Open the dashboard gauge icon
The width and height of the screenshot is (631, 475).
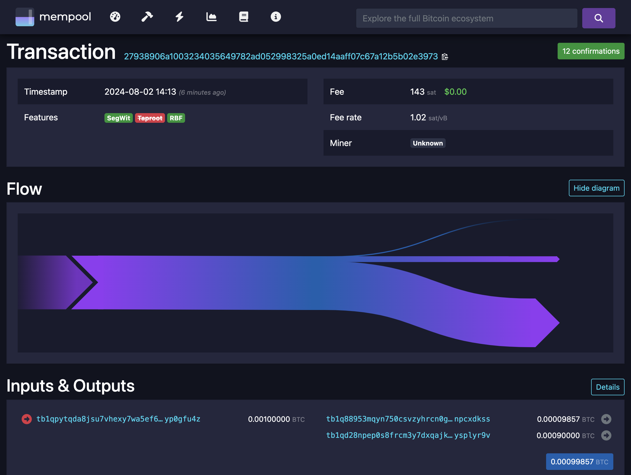point(115,17)
